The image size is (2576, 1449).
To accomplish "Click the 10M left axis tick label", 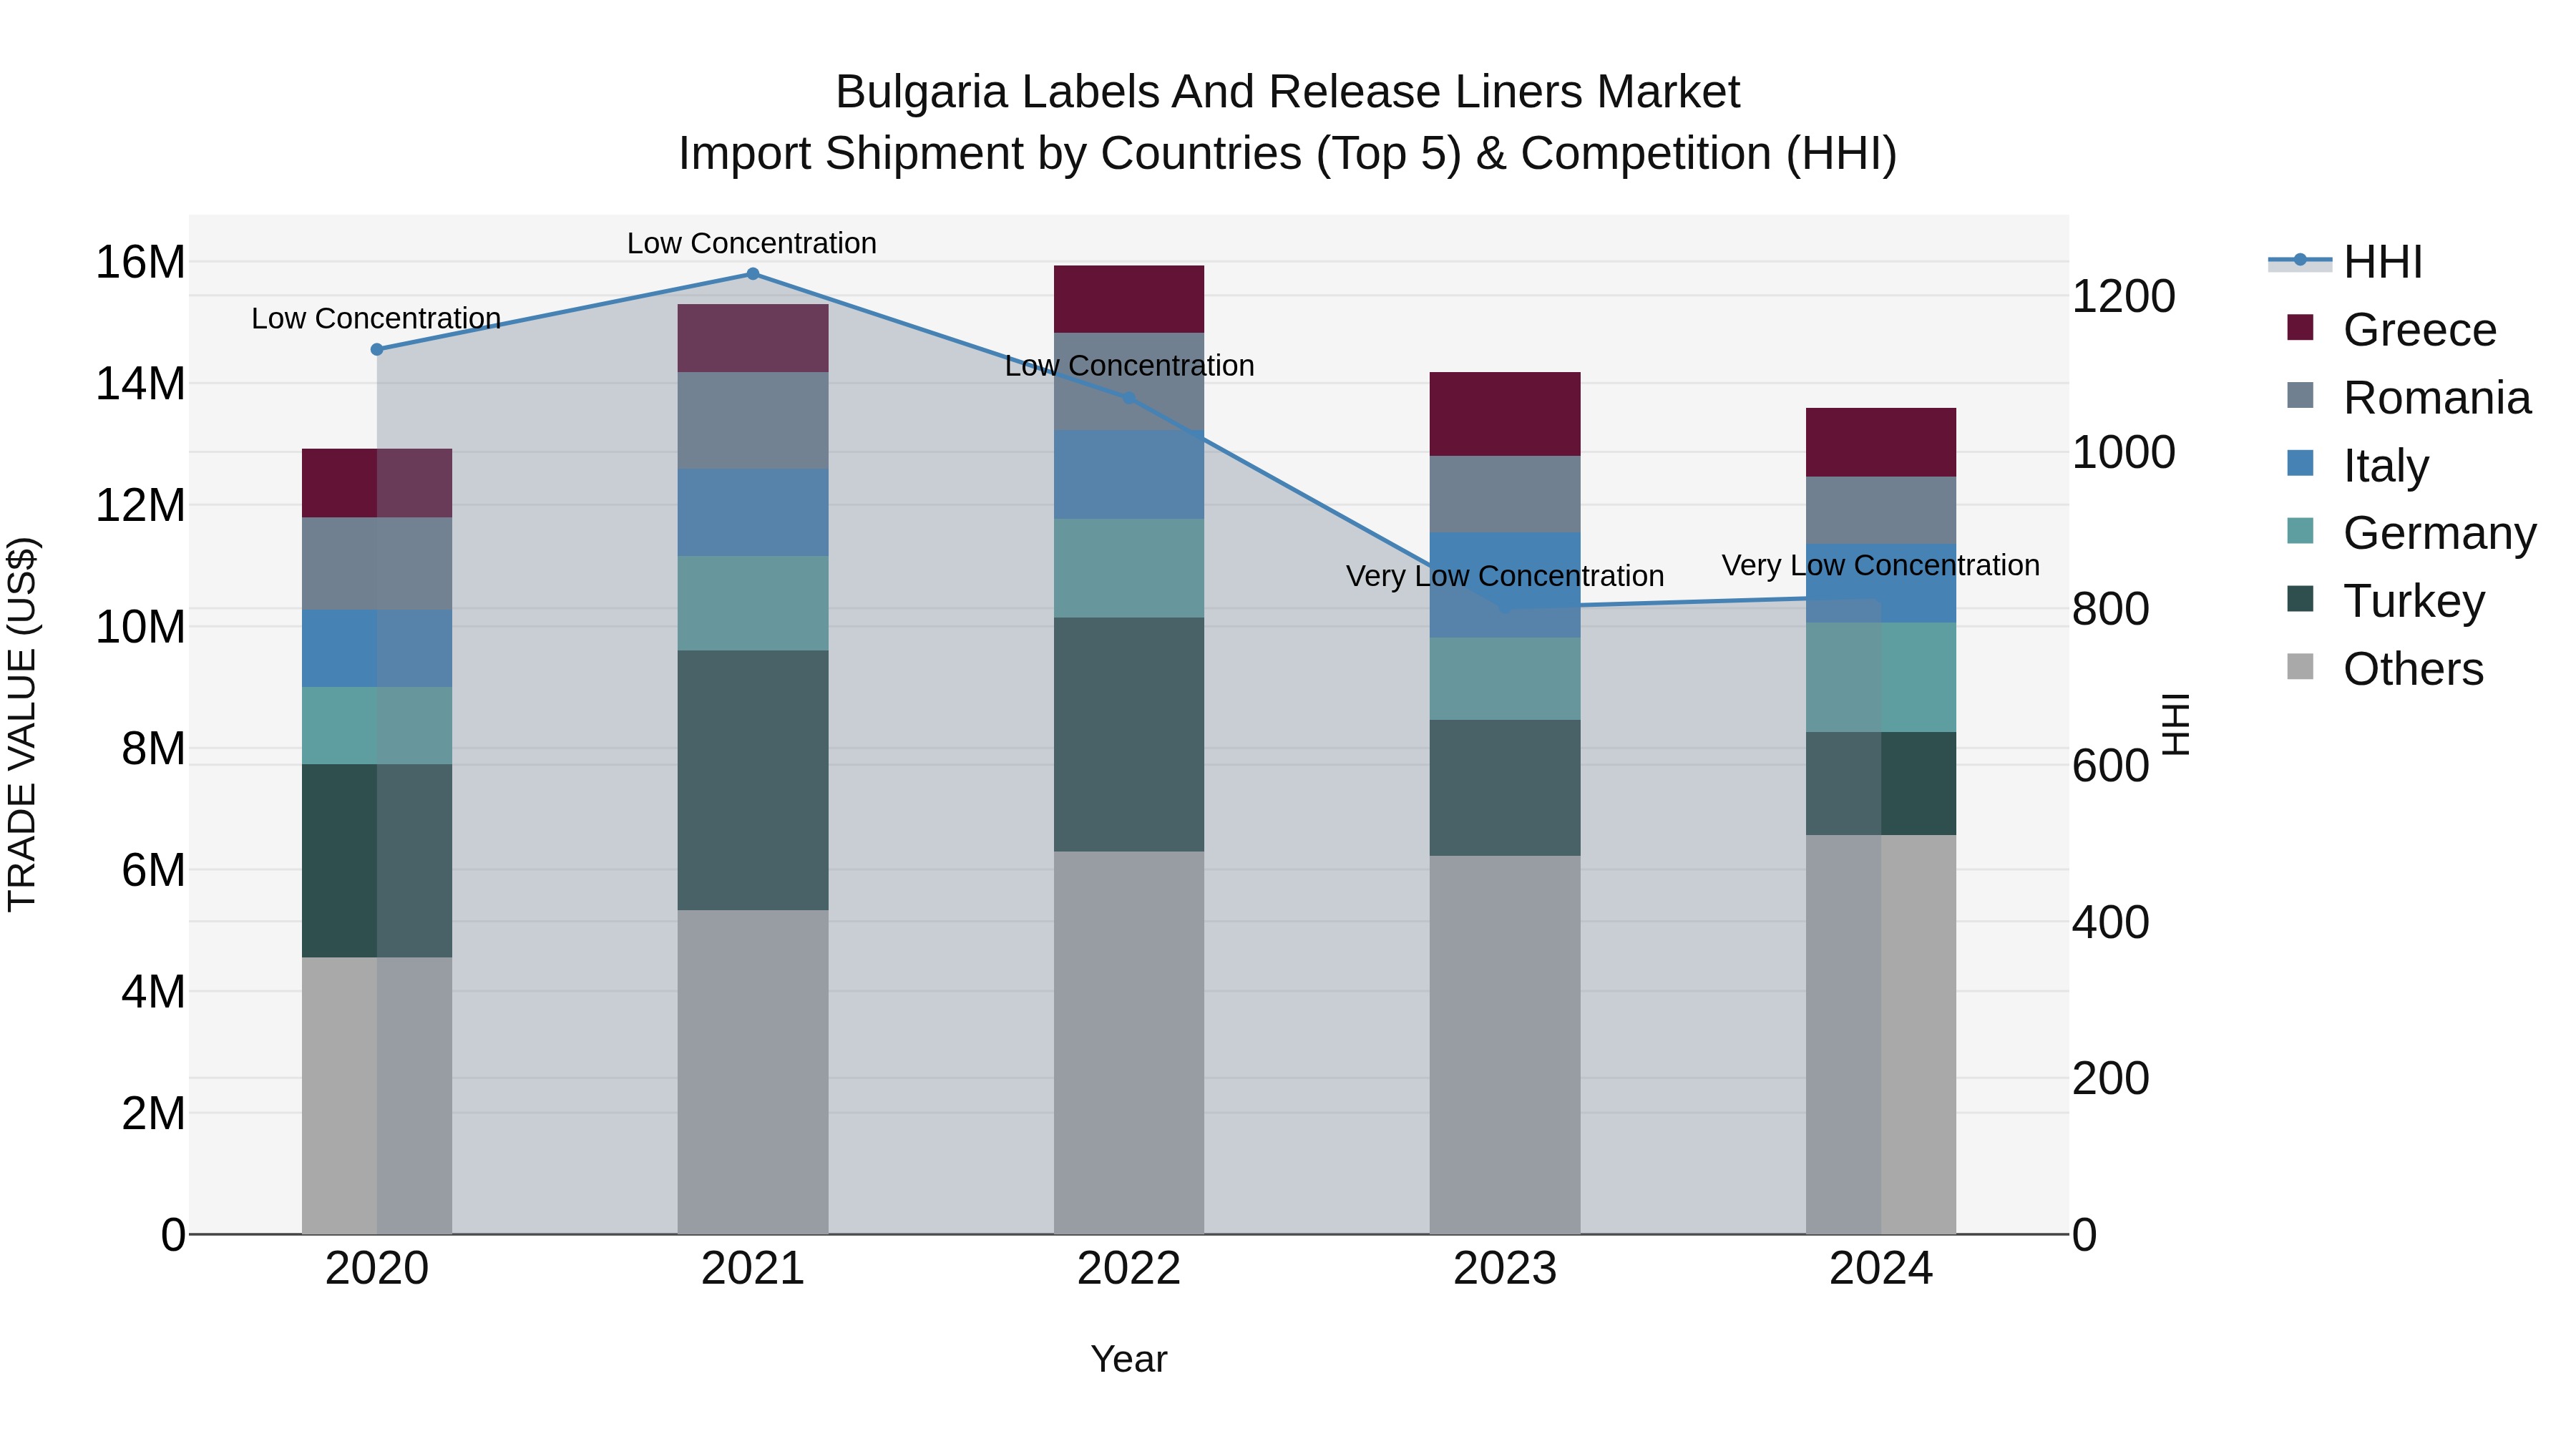I will click(x=140, y=627).
